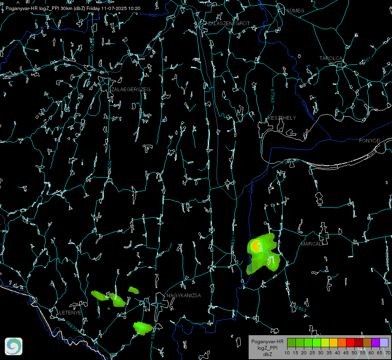
Task: Click the ZALAEGERSZEG city label
Action: click(x=131, y=89)
